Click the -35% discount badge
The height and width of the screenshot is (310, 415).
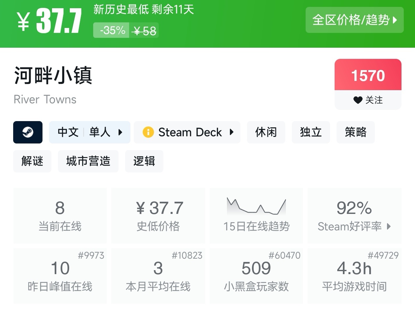111,30
